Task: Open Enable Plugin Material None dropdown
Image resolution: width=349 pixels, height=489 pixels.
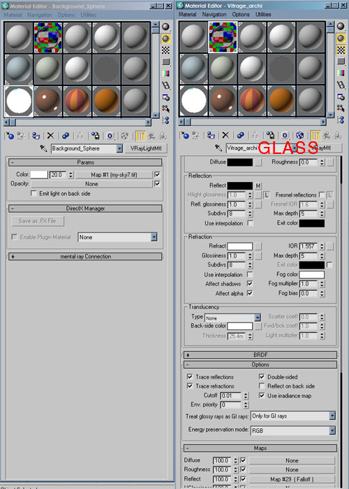Action: 154,237
